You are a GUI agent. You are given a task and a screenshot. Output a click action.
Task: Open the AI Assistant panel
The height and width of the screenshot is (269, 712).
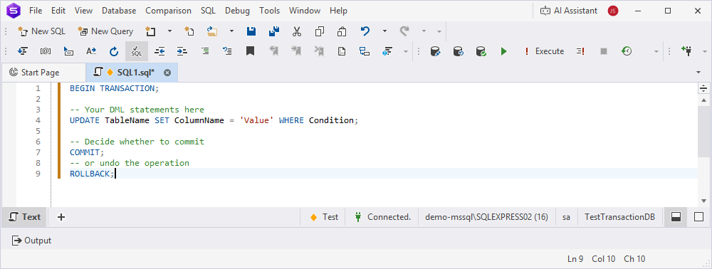[x=568, y=11]
